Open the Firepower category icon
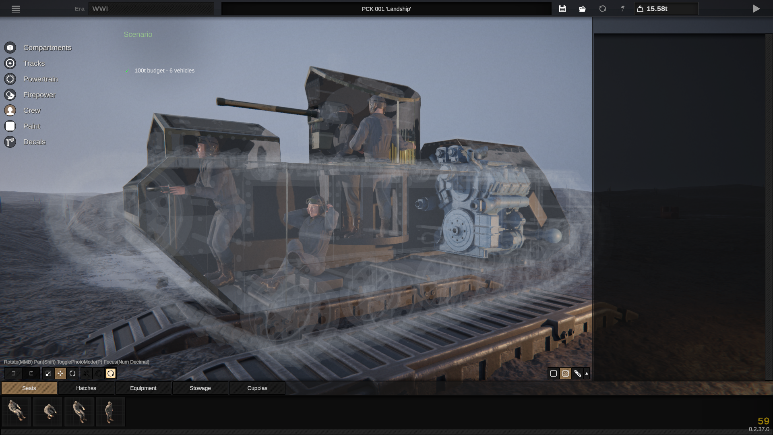773x435 pixels. click(x=10, y=95)
